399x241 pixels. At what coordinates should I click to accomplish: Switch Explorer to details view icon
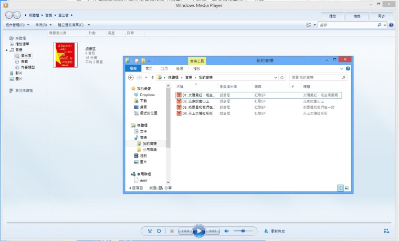[340, 188]
